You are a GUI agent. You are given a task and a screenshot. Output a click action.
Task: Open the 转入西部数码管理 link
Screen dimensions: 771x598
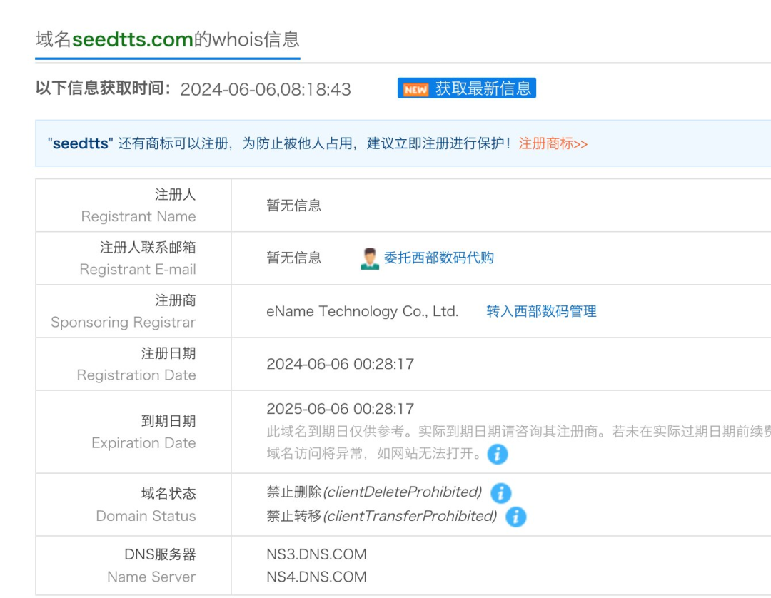[x=541, y=311]
